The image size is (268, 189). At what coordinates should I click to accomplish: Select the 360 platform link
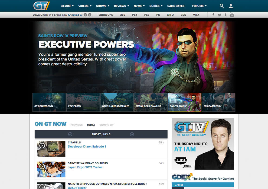123,15
